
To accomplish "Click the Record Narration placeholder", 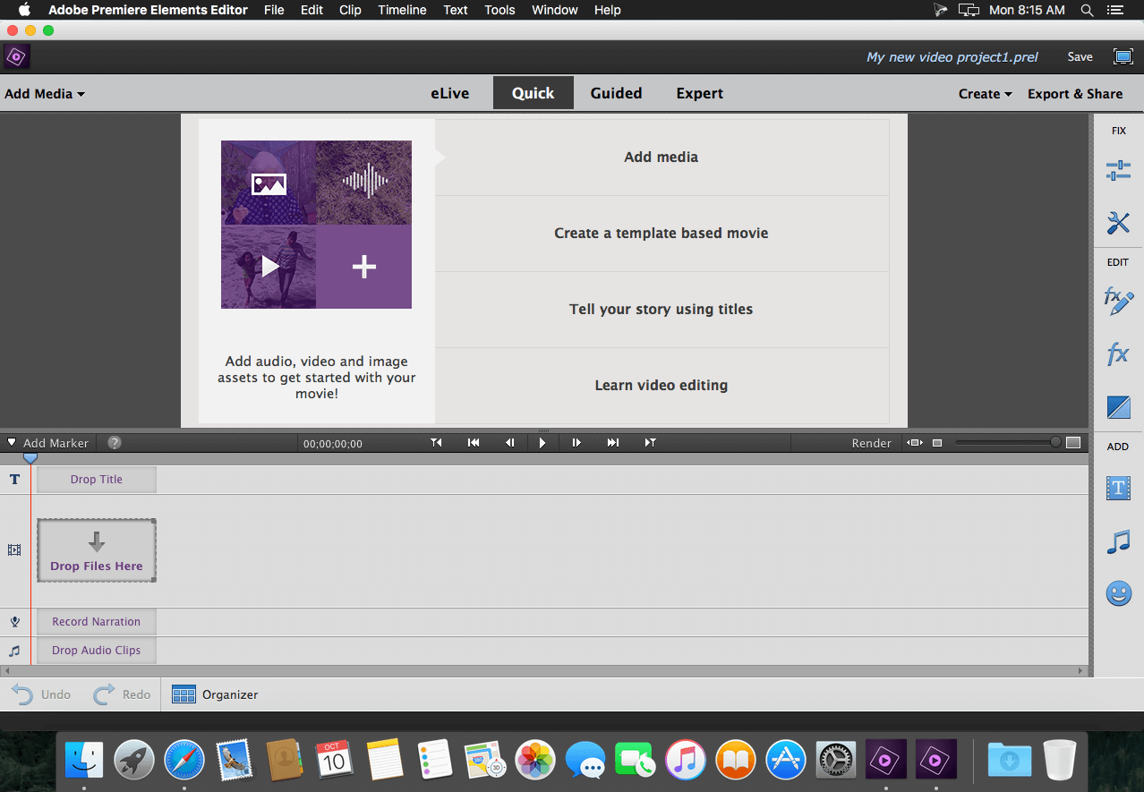I will tap(97, 622).
